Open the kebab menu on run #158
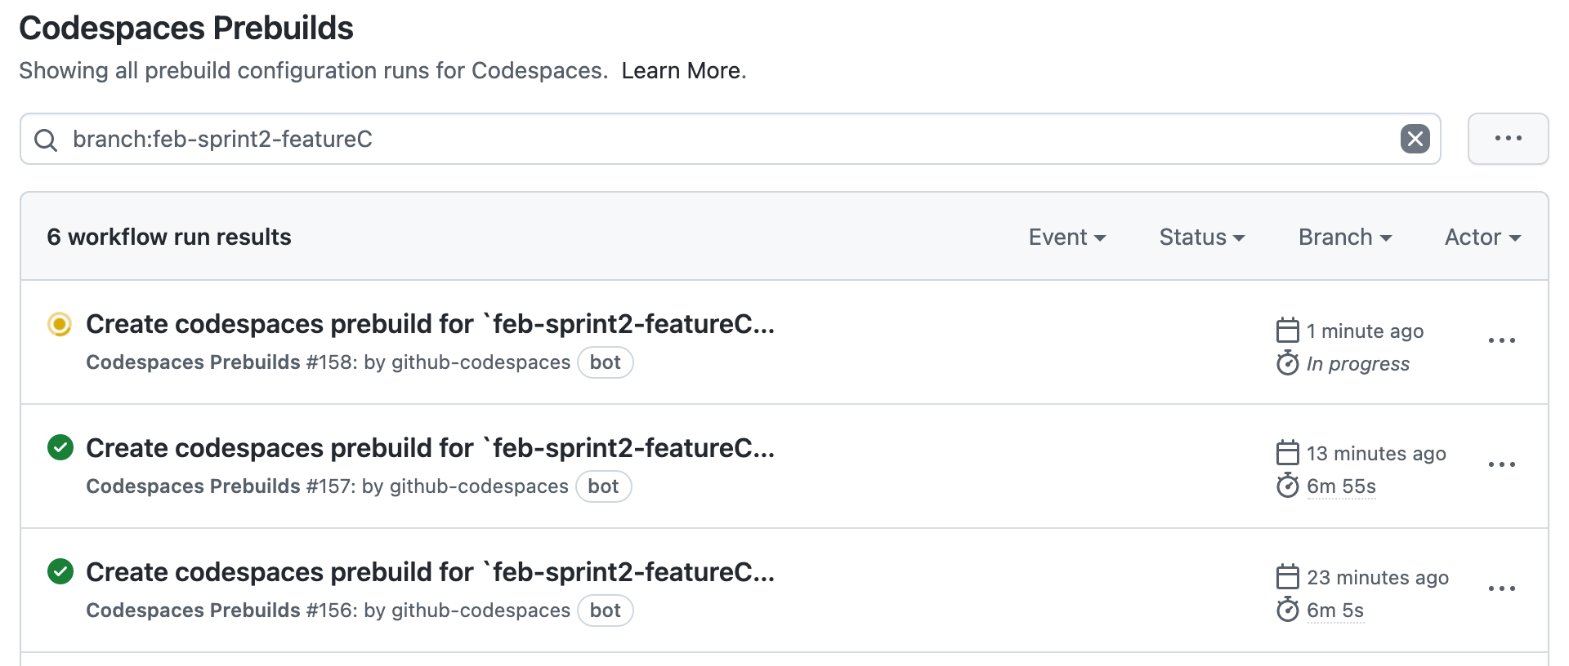Screen dimensions: 1569x666 1502,341
